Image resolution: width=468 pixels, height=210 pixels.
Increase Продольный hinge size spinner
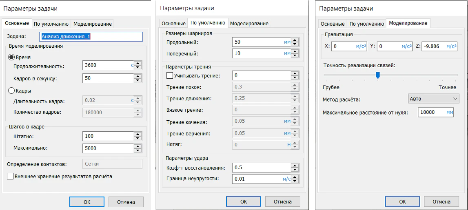(295, 40)
